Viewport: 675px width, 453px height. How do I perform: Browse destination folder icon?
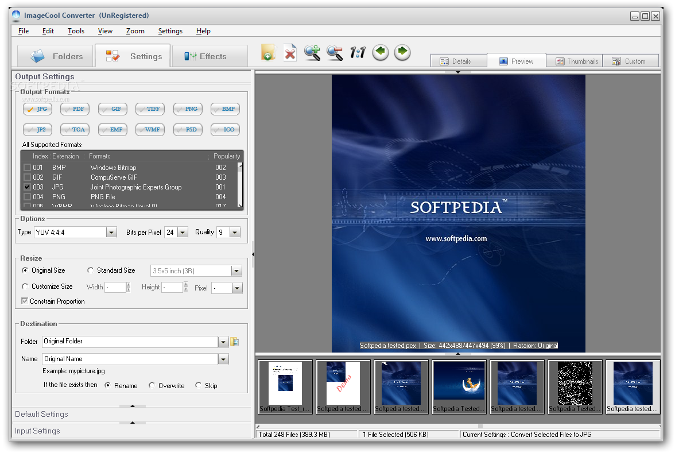(x=235, y=342)
